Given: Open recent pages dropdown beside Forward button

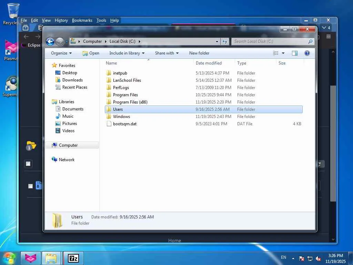Looking at the screenshot, I should (67, 42).
